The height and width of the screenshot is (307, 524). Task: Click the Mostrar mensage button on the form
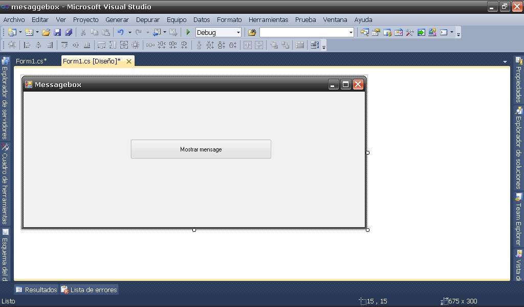coord(201,149)
